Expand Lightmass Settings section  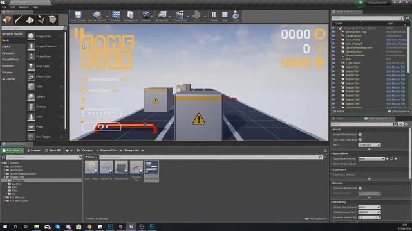point(332,175)
